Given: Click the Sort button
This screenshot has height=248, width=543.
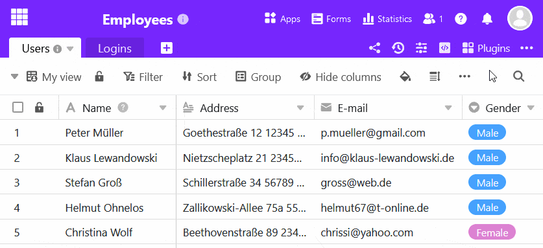Looking at the screenshot, I should point(199,77).
